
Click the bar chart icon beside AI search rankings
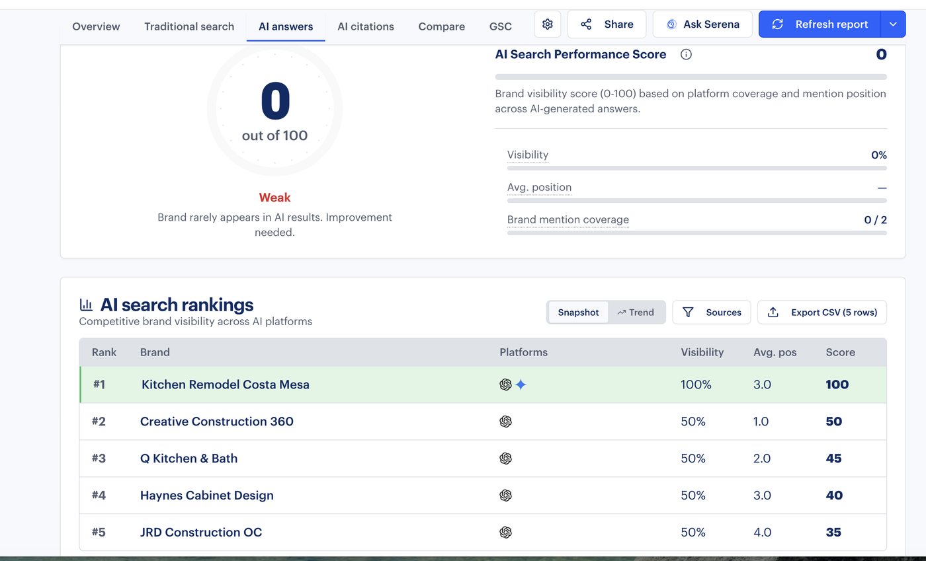(x=86, y=305)
